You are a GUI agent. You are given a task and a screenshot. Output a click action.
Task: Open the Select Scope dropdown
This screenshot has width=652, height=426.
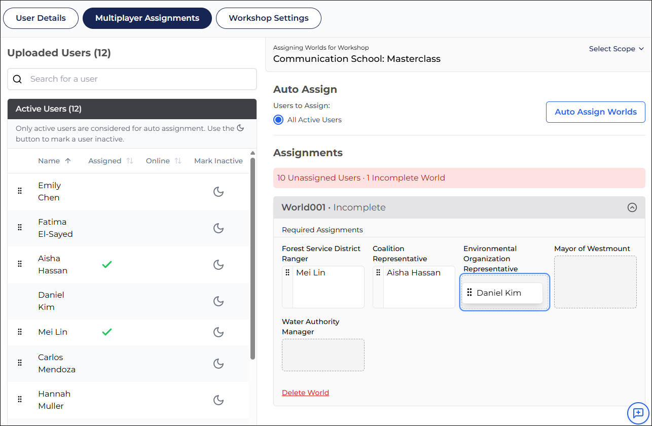(616, 49)
